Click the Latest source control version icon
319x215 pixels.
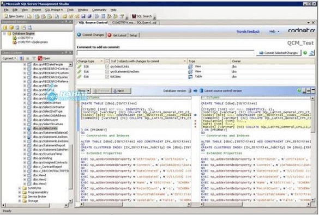[x=201, y=91]
